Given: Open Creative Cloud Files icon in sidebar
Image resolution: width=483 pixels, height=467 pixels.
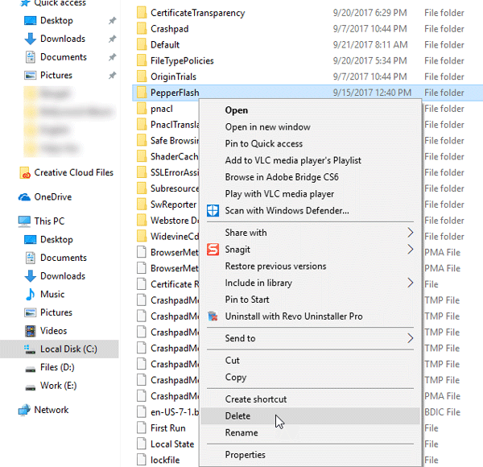Looking at the screenshot, I should pos(25,173).
